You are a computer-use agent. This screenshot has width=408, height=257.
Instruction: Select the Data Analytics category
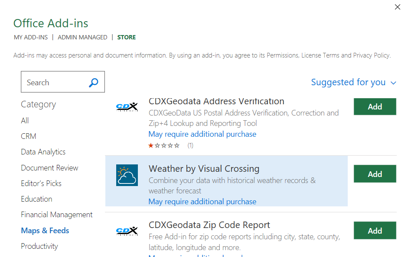[43, 151]
